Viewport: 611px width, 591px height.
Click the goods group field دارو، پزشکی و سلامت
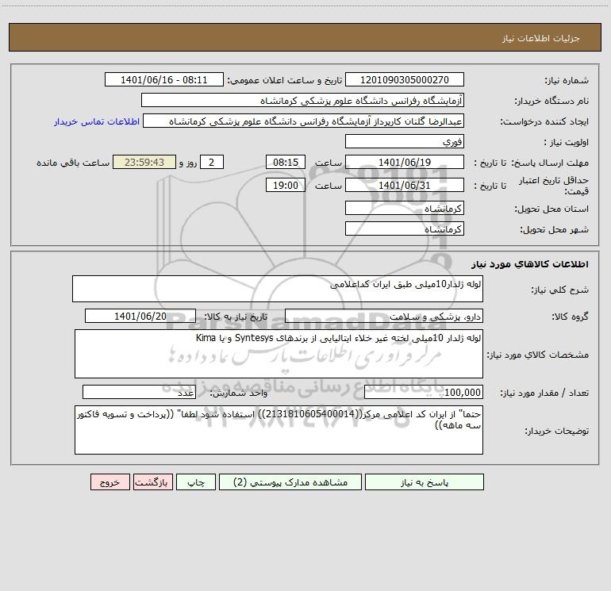(x=384, y=316)
